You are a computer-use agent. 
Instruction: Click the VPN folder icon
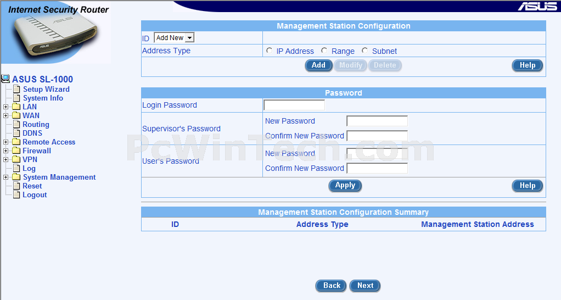16,159
